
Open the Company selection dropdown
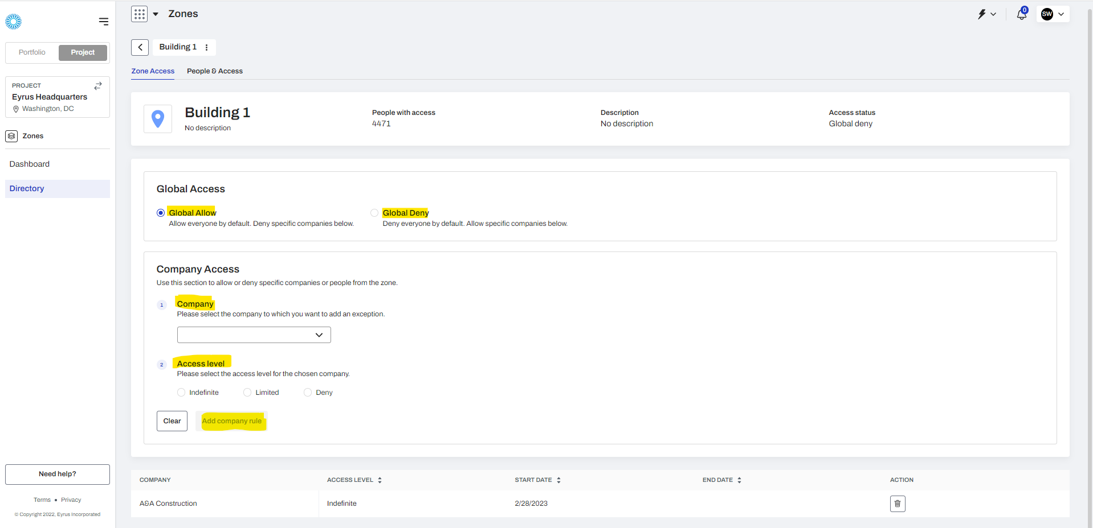254,335
